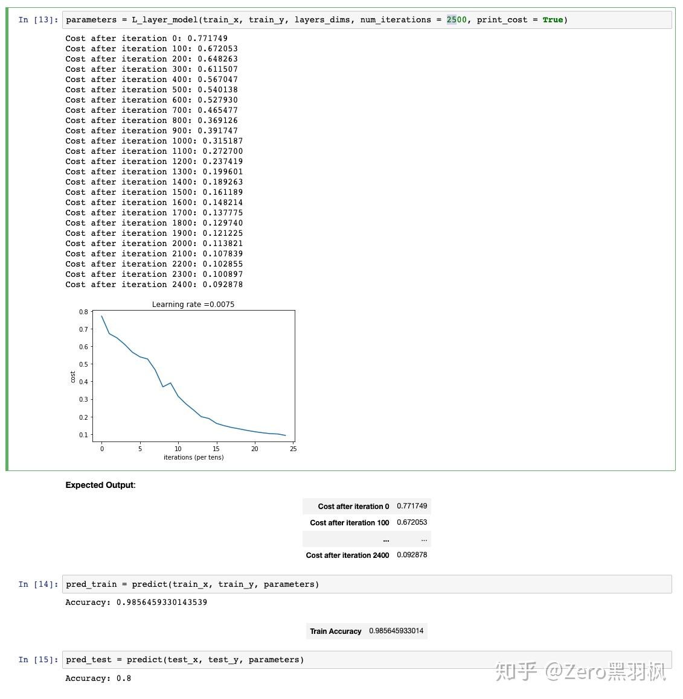Click 'Cost after iteration 0' table row

point(367,507)
